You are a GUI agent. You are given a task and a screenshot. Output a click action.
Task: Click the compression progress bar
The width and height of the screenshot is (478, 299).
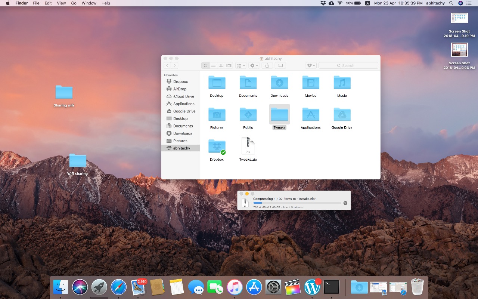coord(298,203)
